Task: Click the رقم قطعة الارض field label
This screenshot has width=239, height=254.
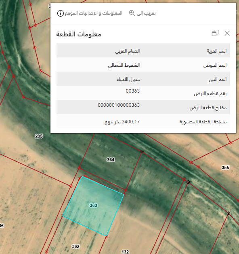Action: click(x=210, y=93)
